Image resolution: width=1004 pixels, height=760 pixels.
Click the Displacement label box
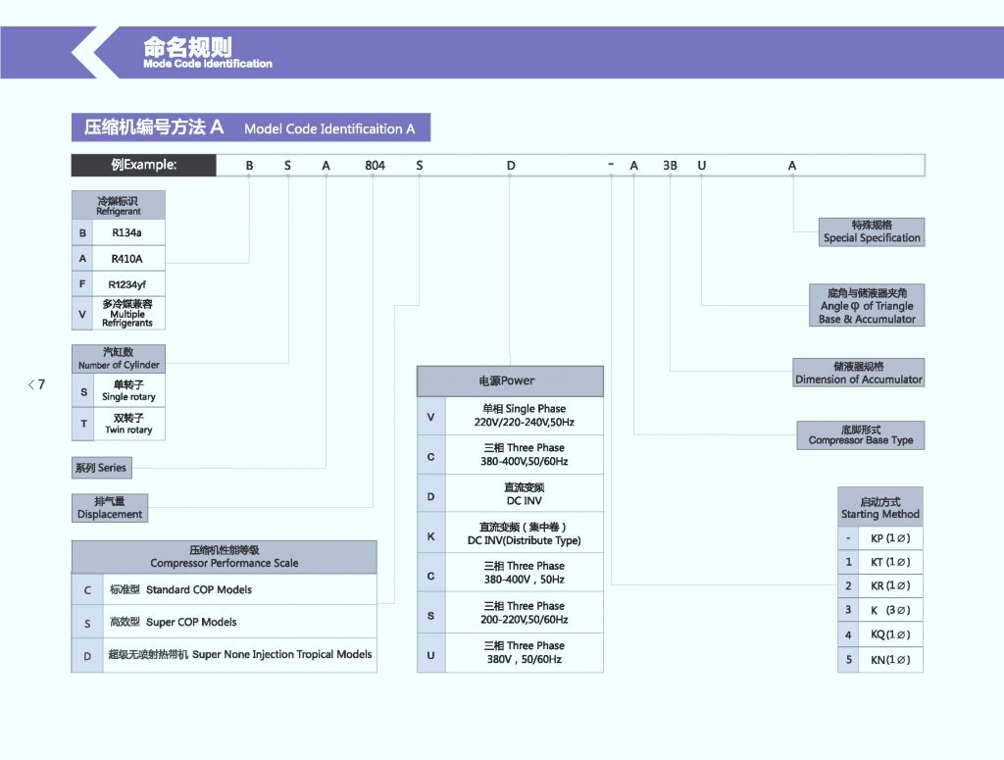coord(110,508)
